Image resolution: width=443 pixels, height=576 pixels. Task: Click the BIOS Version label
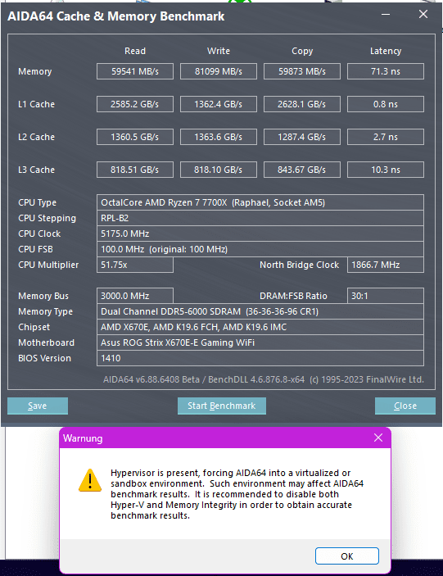point(44,358)
